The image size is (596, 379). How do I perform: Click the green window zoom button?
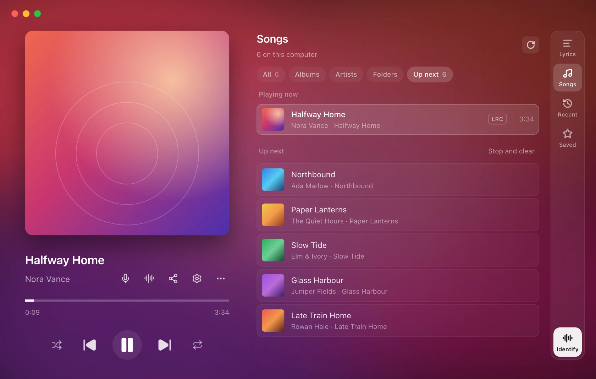(x=38, y=13)
